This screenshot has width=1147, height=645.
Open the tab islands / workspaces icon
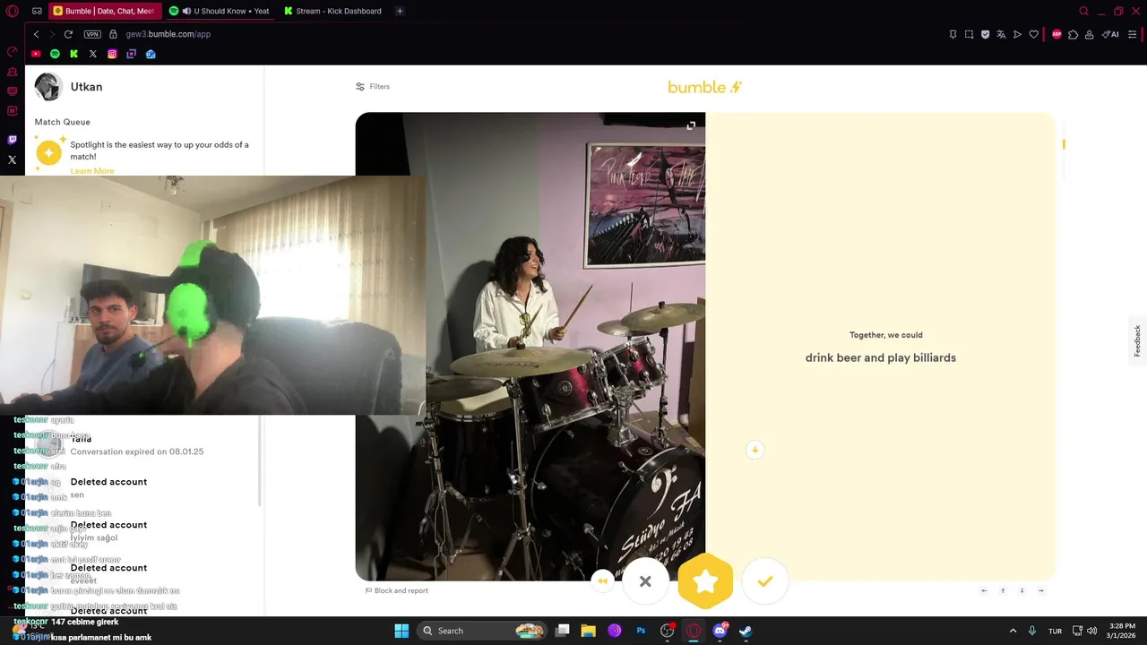(x=37, y=12)
